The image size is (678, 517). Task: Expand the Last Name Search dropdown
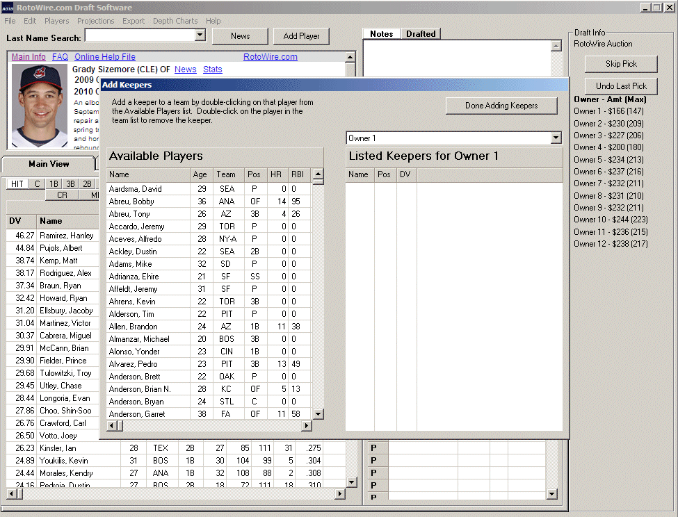(x=199, y=35)
